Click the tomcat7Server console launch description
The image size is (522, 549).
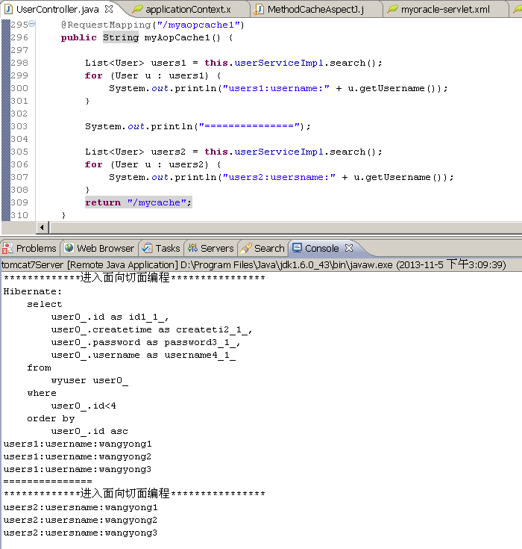[254, 264]
